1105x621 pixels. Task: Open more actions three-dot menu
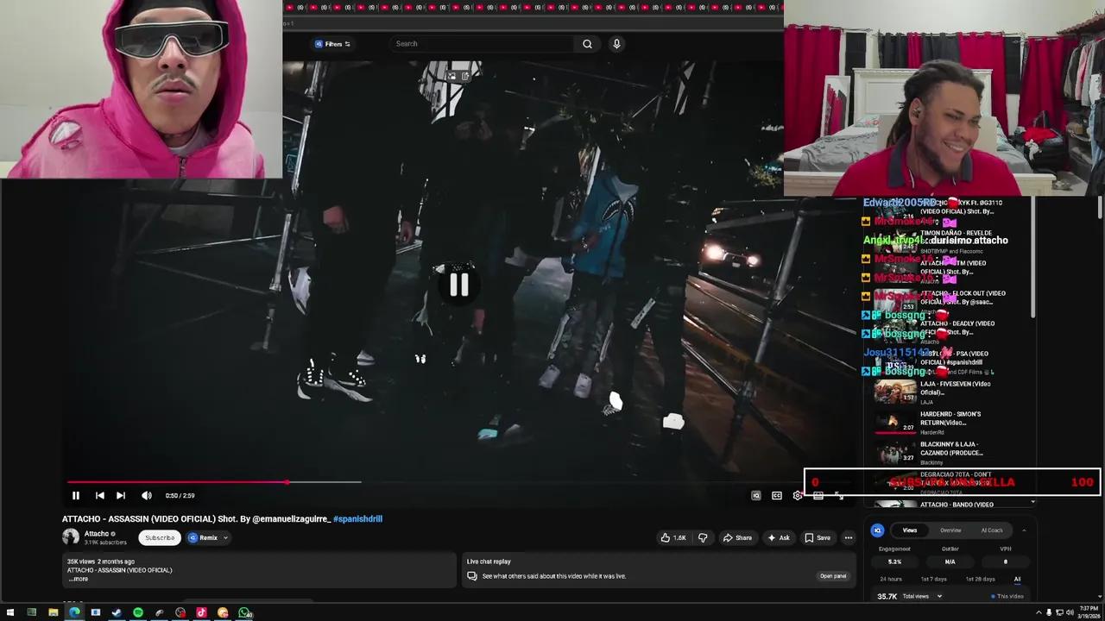click(x=849, y=537)
